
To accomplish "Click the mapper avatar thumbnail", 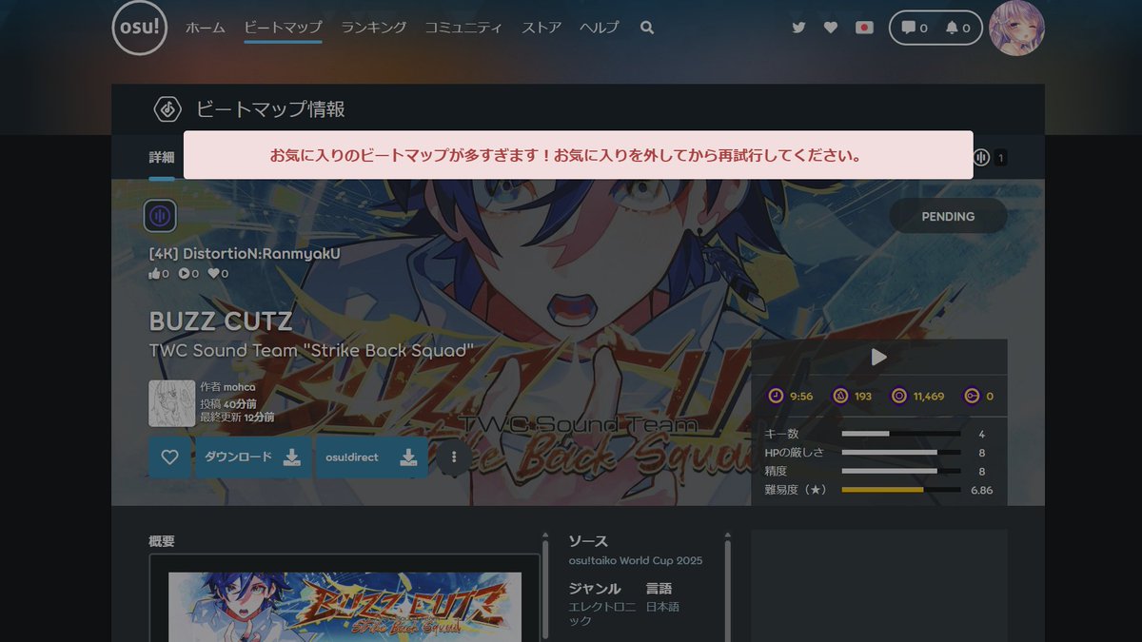I will pyautogui.click(x=172, y=403).
